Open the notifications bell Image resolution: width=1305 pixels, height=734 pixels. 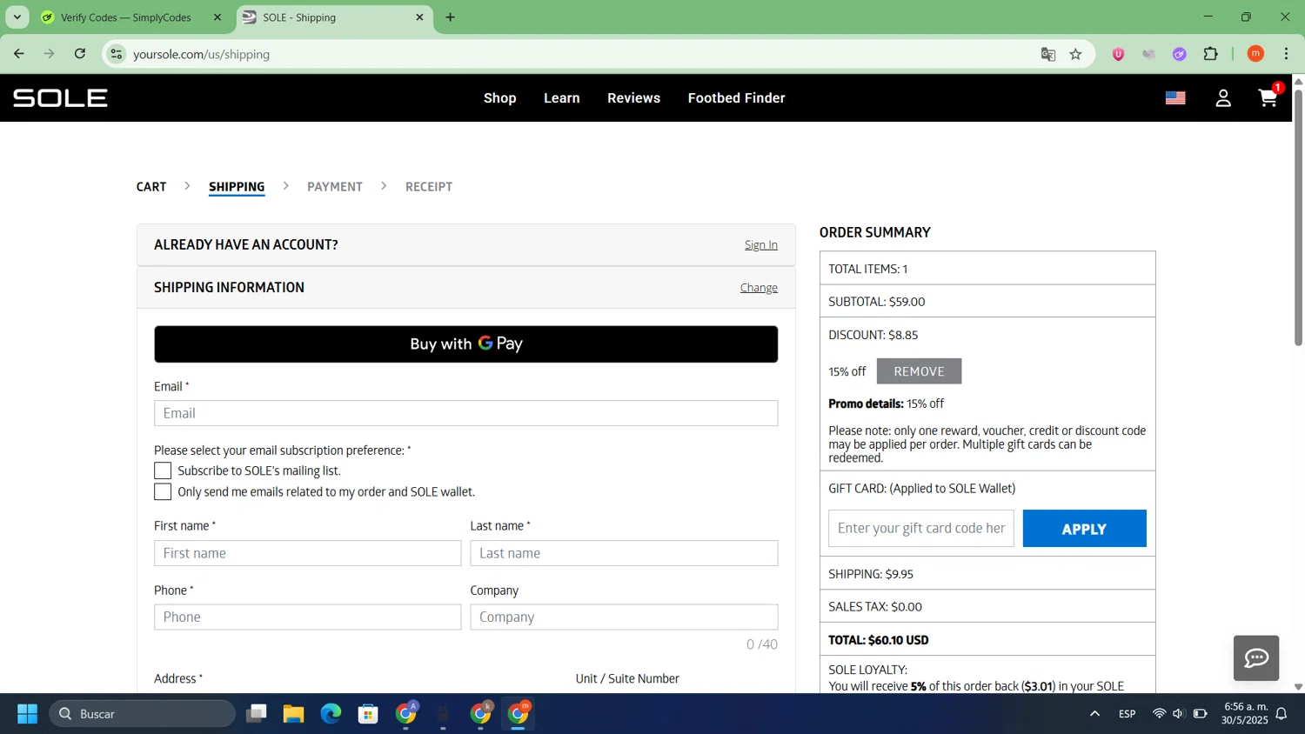pyautogui.click(x=1282, y=714)
